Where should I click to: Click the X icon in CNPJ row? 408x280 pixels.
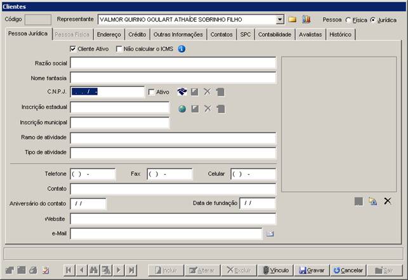[x=207, y=91]
